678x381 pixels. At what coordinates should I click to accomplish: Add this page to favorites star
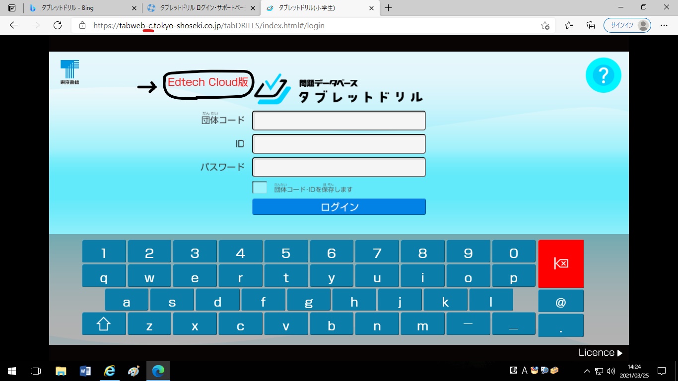pyautogui.click(x=545, y=25)
